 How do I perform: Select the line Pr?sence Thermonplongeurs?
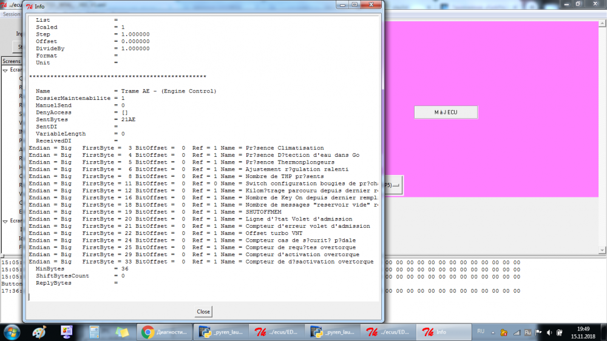coord(181,162)
